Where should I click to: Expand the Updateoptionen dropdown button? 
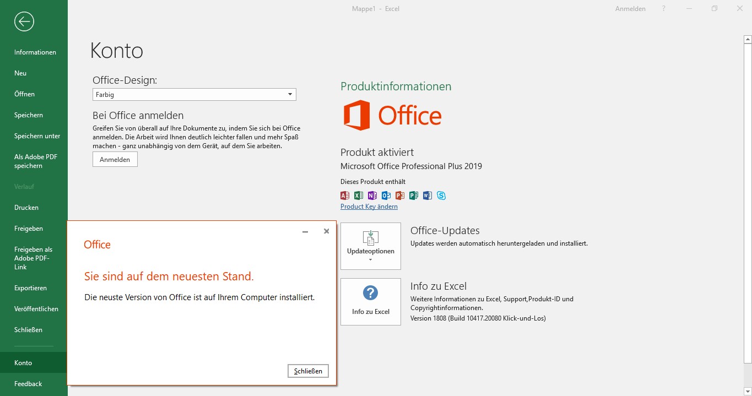click(371, 246)
